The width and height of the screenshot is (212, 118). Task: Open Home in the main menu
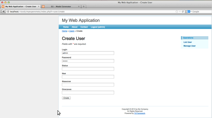click(66, 27)
